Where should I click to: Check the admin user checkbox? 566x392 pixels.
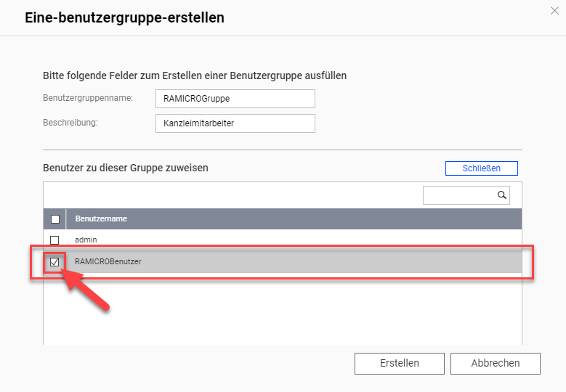[54, 240]
